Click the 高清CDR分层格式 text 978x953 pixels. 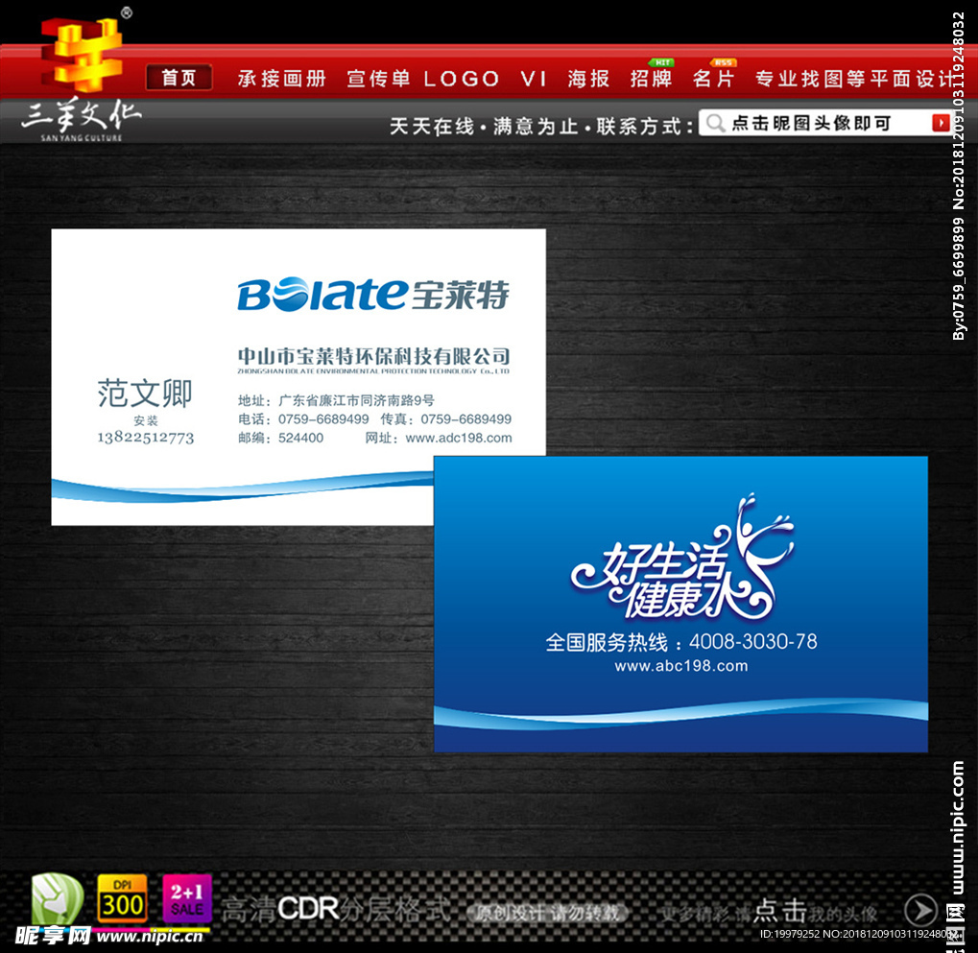click(x=335, y=910)
